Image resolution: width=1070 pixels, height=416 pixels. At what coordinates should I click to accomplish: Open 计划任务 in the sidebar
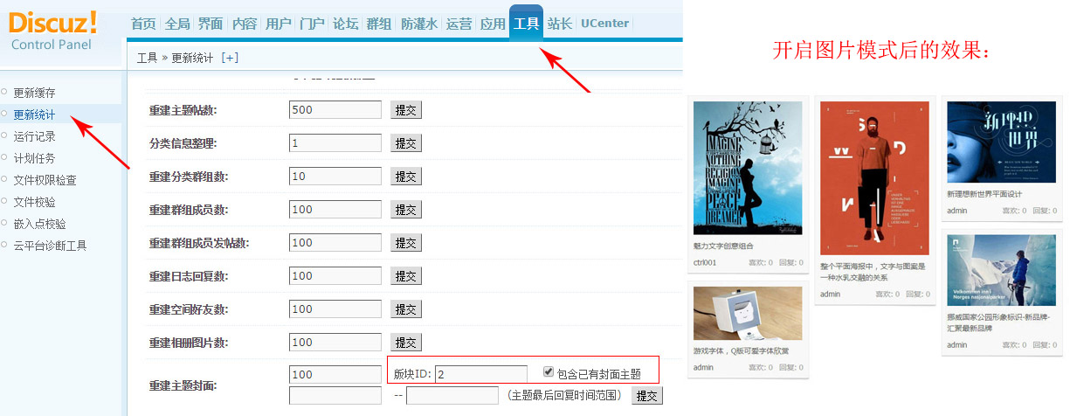(34, 157)
